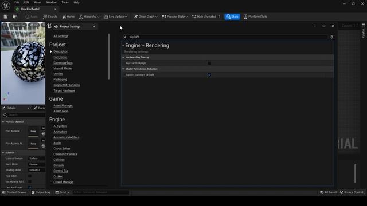Collapse the Shader Permutation Reduction category
The width and height of the screenshot is (367, 206).
coord(123,69)
